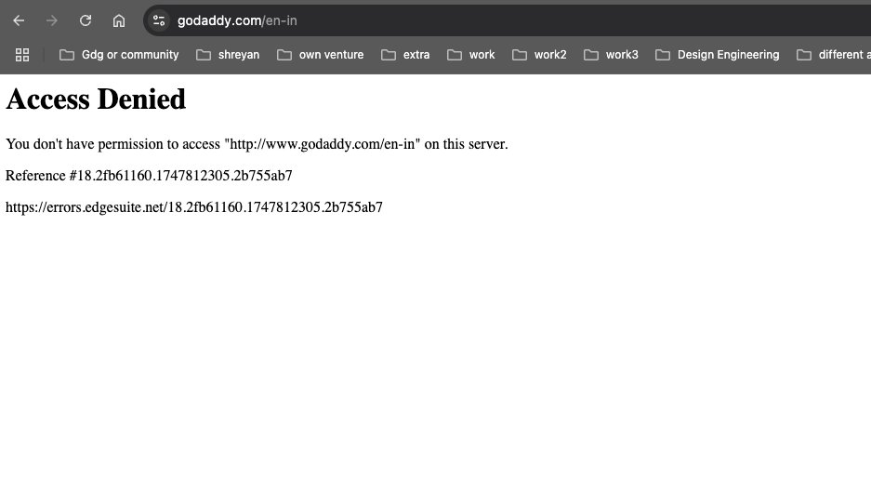This screenshot has height=491, width=871.
Task: View site information icon in address bar
Action: (x=159, y=20)
